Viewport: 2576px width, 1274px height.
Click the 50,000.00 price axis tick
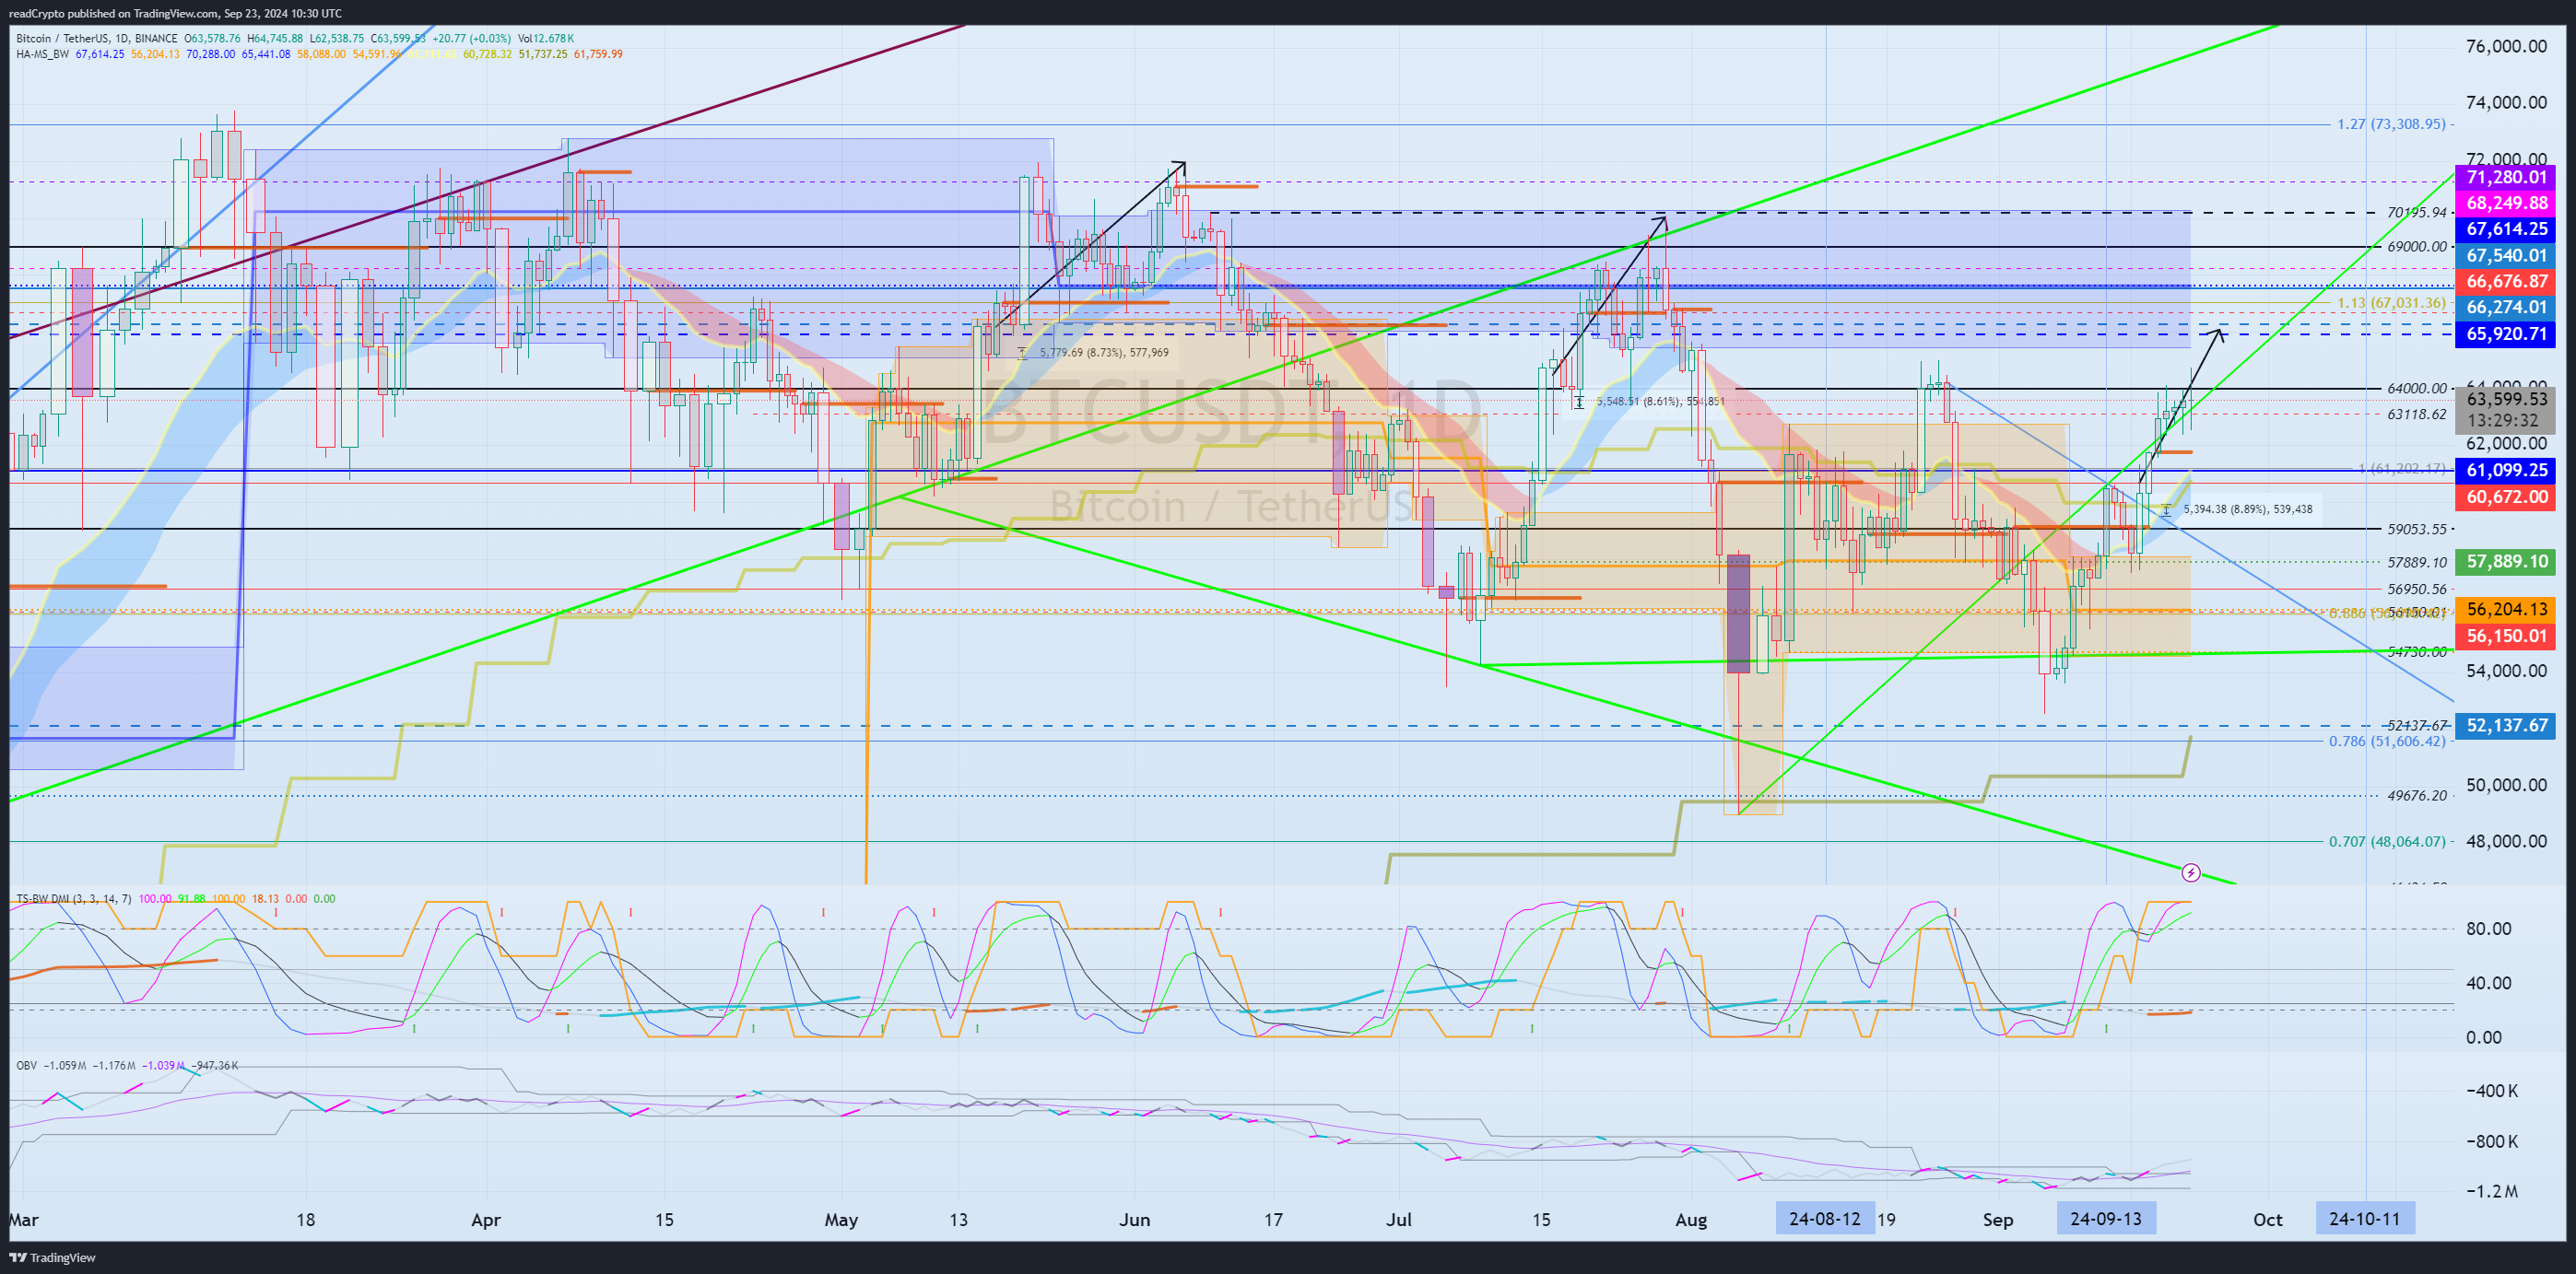click(2506, 786)
